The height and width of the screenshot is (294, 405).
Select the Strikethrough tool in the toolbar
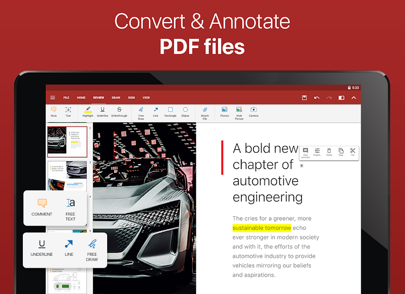119,112
